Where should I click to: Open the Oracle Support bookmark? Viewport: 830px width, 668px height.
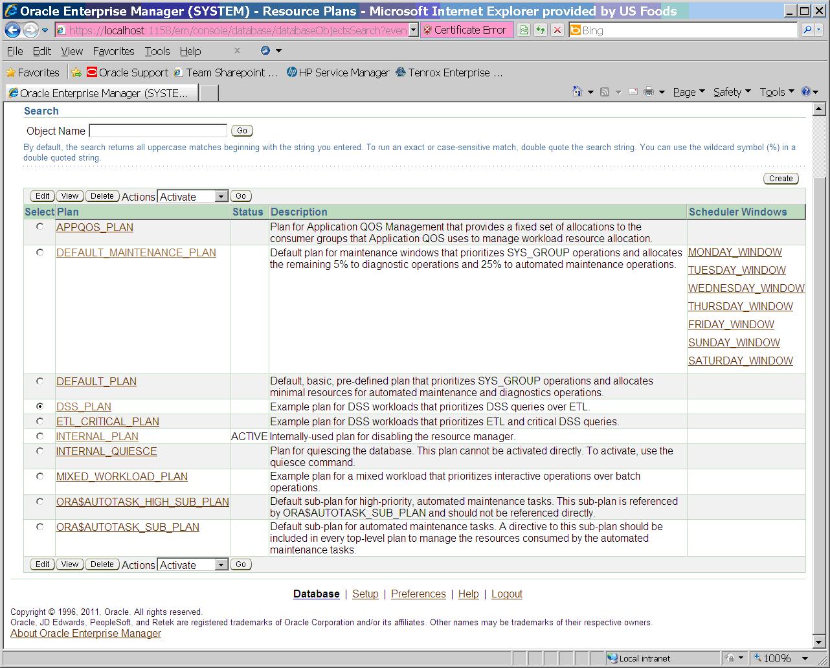[128, 72]
